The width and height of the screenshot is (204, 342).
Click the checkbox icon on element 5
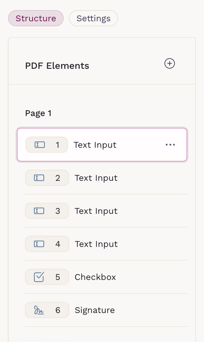(x=39, y=277)
